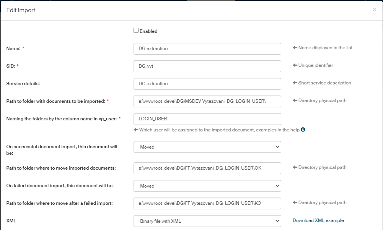Click the help info icon next to examples
Screen dimensions: 383x230
[x=303, y=130]
